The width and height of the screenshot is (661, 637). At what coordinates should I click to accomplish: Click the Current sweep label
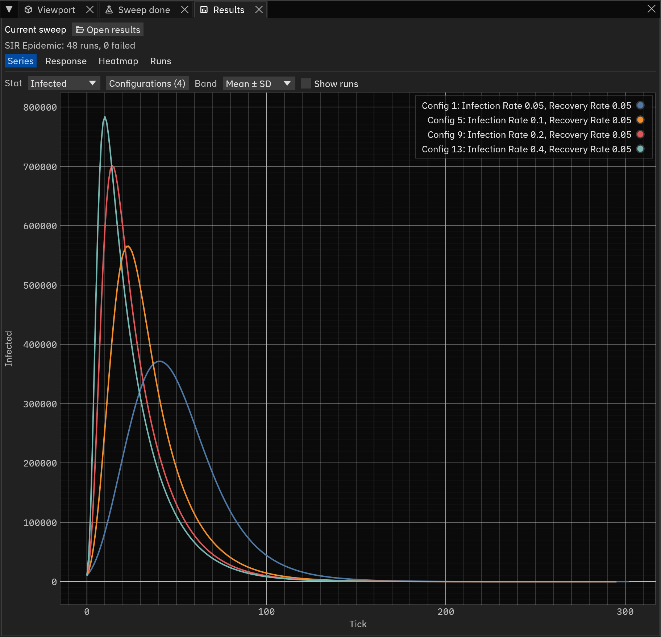[36, 30]
